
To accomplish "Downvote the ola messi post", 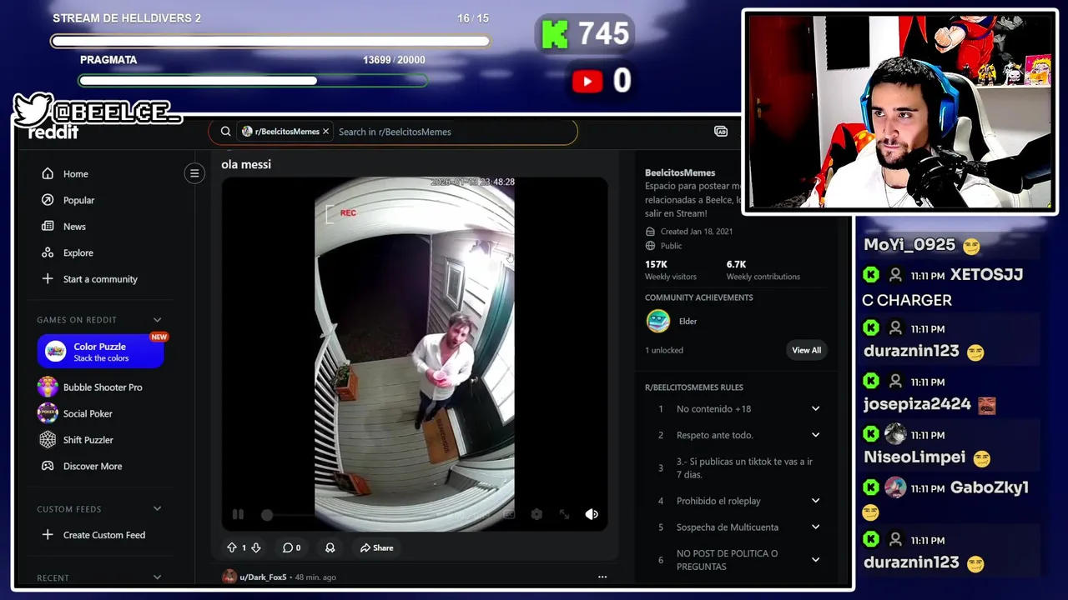I will point(256,547).
